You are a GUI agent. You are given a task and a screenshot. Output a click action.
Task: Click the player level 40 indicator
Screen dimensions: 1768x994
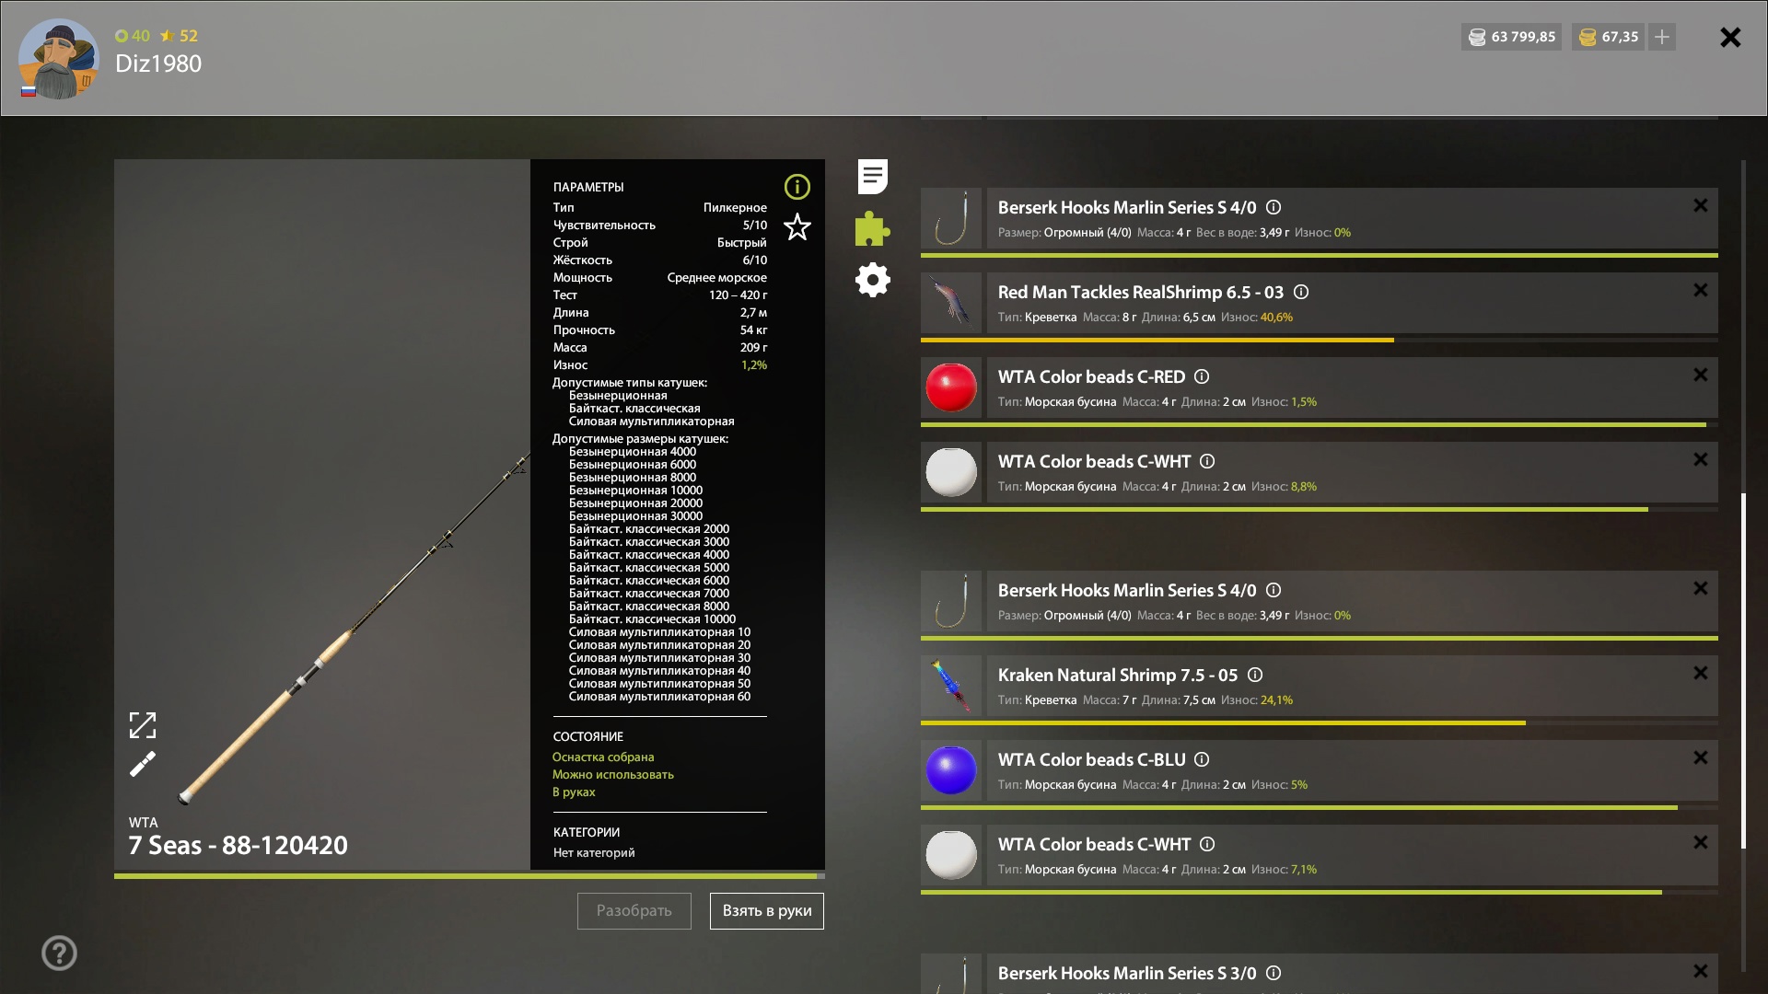(x=133, y=36)
